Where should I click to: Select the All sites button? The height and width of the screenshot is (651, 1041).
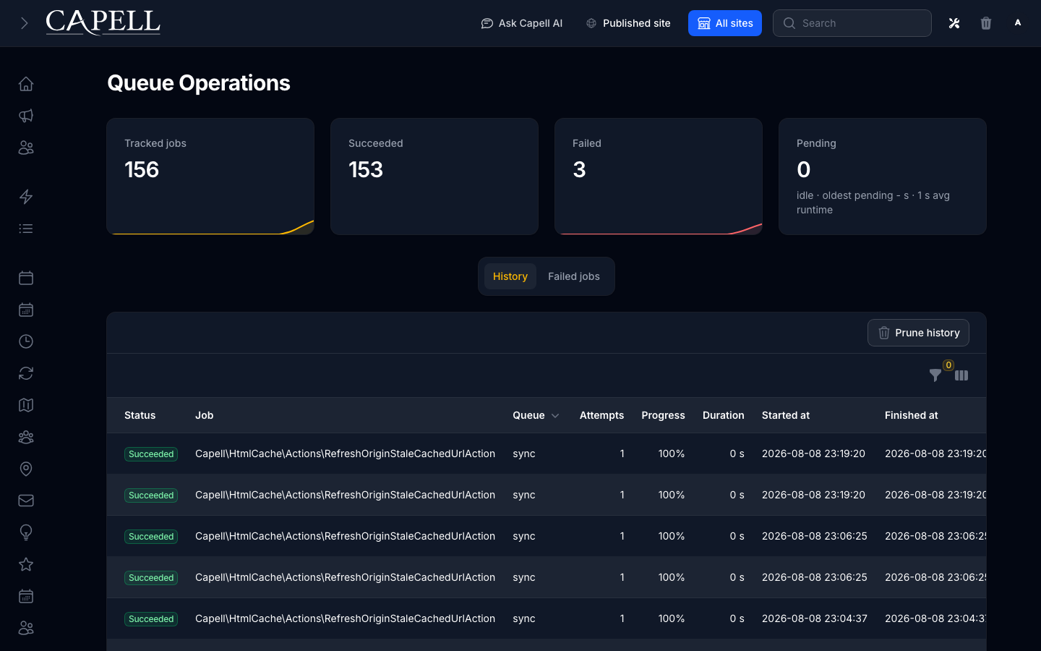click(725, 23)
